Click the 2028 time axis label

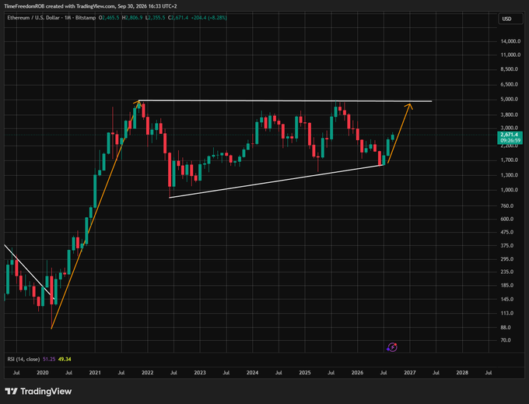(462, 373)
